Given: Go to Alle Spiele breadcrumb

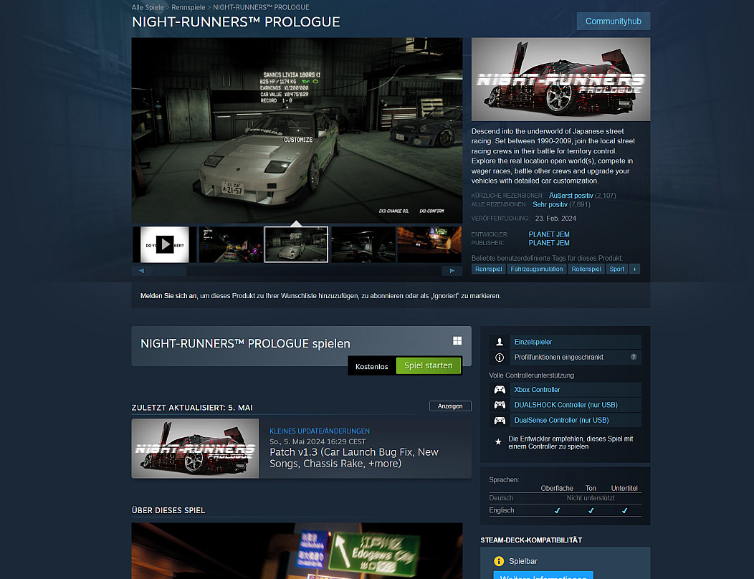Looking at the screenshot, I should [x=148, y=7].
